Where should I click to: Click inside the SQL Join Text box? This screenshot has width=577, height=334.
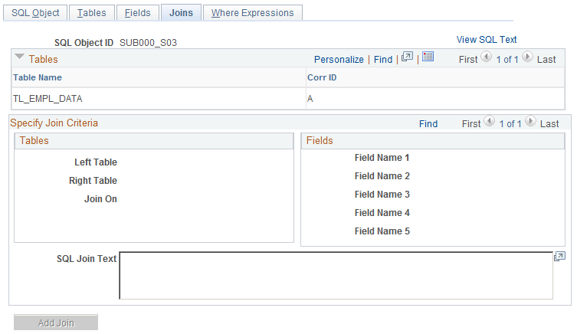336,276
